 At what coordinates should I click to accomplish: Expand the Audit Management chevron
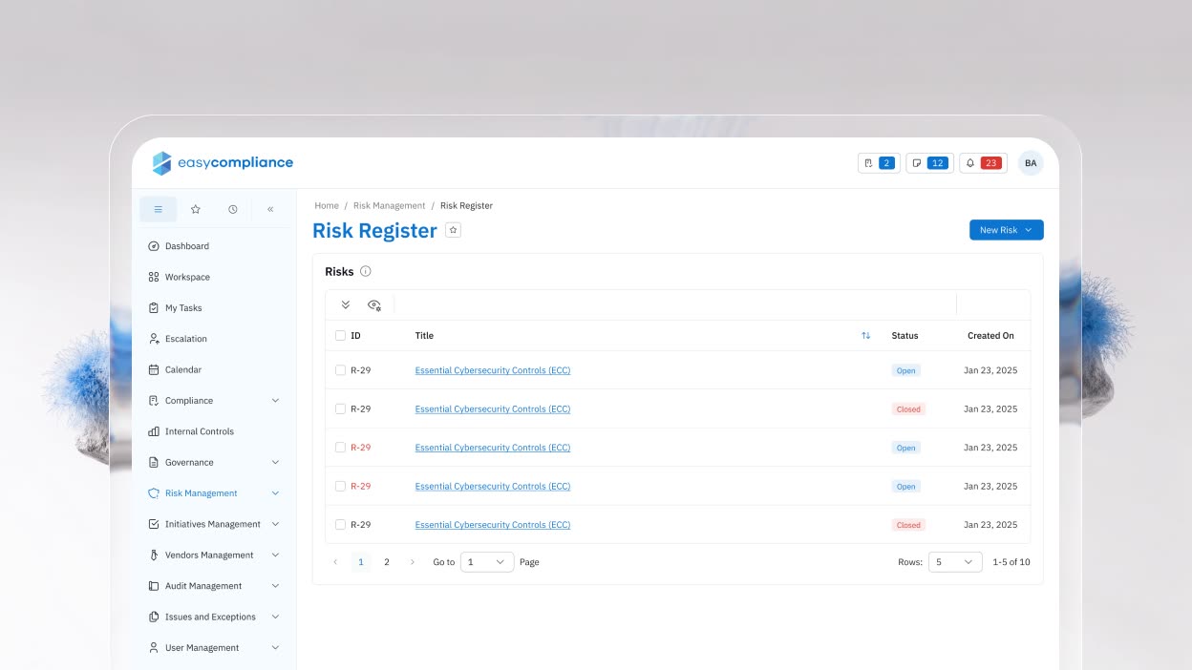[x=276, y=586]
